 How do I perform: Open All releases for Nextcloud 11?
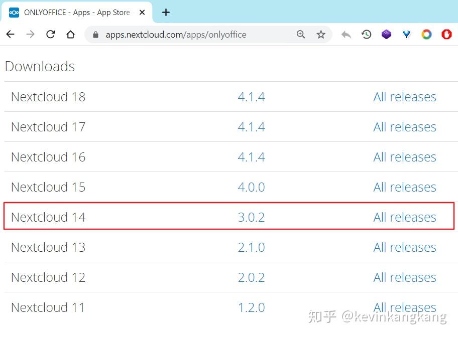point(404,307)
